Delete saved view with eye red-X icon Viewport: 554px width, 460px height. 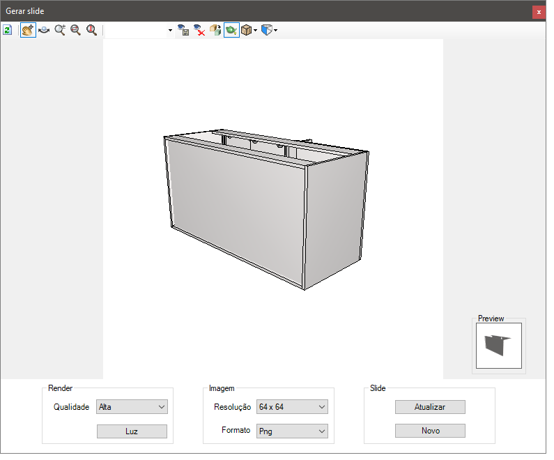coord(199,30)
